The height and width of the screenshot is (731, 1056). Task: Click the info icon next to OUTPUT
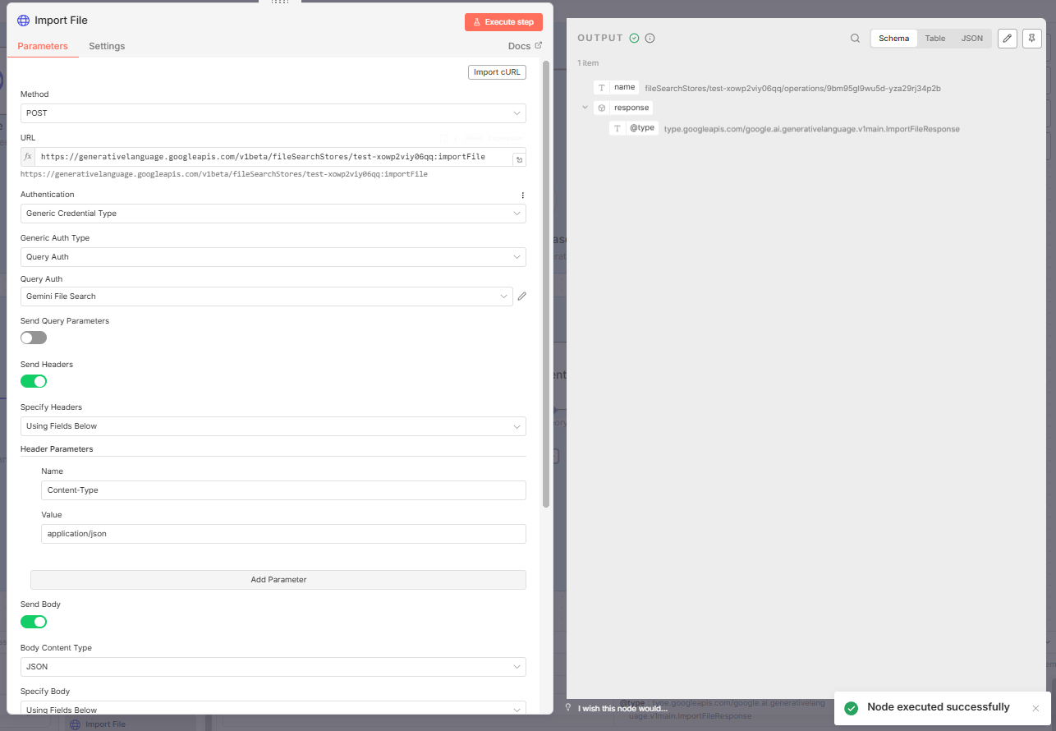point(650,39)
